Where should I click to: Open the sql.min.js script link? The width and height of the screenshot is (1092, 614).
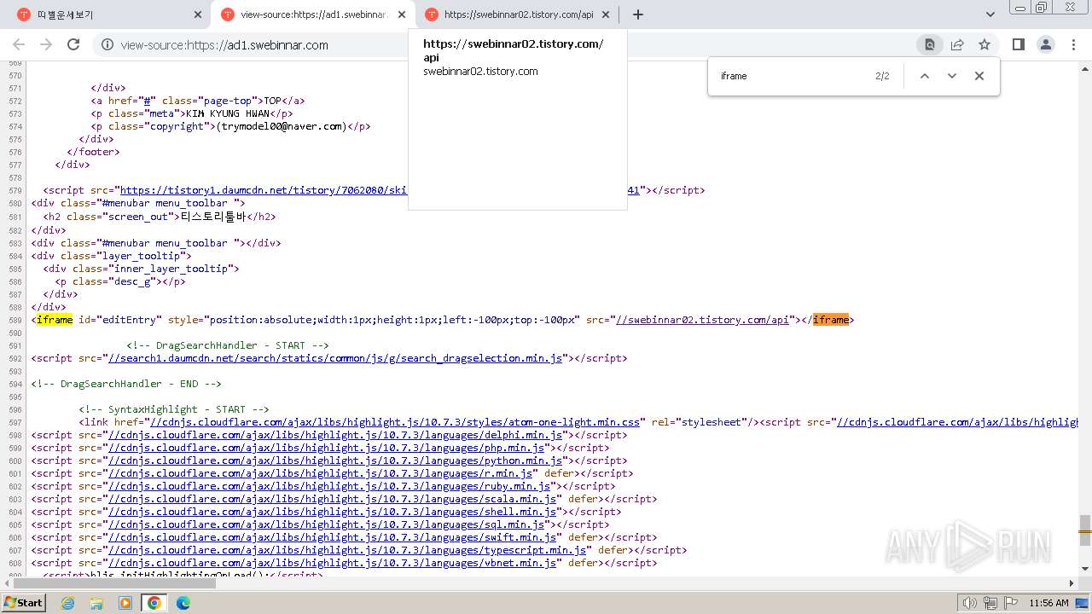(325, 524)
